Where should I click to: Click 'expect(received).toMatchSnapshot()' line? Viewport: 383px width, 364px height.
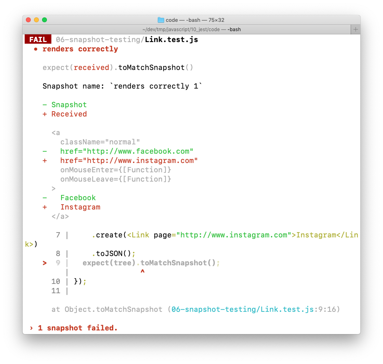click(118, 68)
